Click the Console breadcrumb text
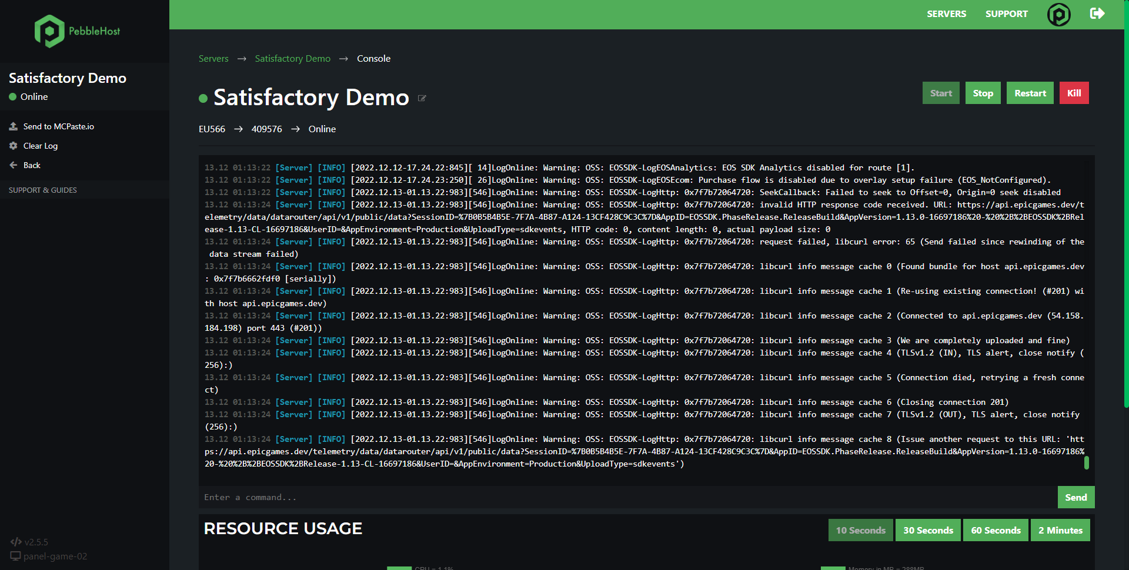 [373, 59]
